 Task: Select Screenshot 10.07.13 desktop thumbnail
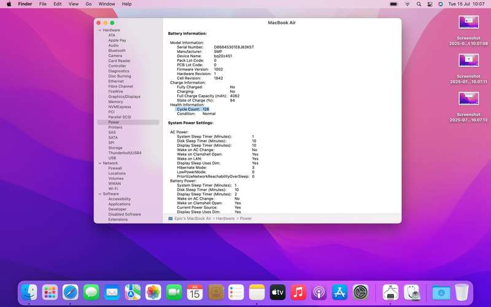point(468,99)
